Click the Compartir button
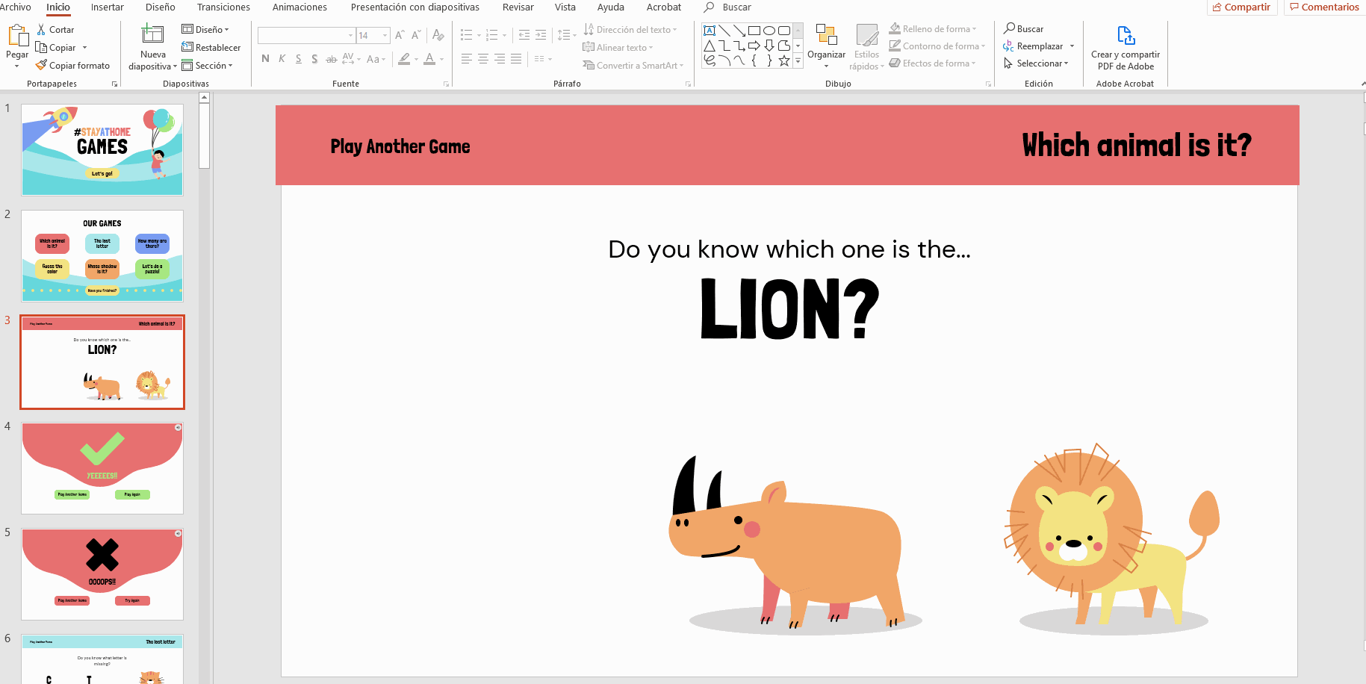The image size is (1366, 684). click(1241, 7)
